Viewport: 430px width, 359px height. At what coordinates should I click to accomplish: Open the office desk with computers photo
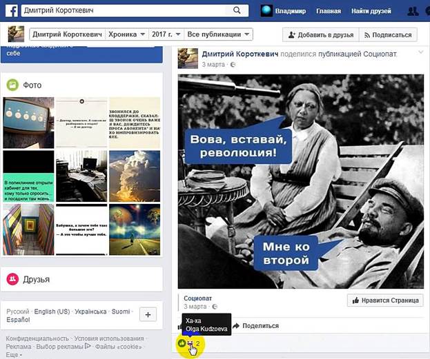[x=81, y=176]
